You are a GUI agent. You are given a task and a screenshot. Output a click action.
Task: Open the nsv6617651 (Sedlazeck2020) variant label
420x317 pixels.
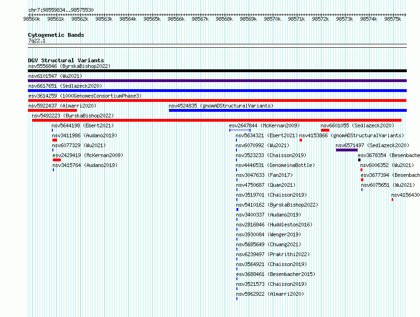tap(65, 86)
